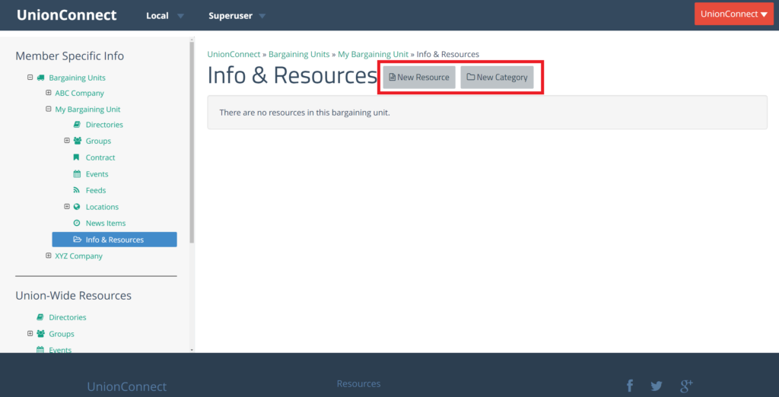Click the open folder icon in Info & Resources row
Viewport: 779px width, 397px height.
(x=77, y=240)
